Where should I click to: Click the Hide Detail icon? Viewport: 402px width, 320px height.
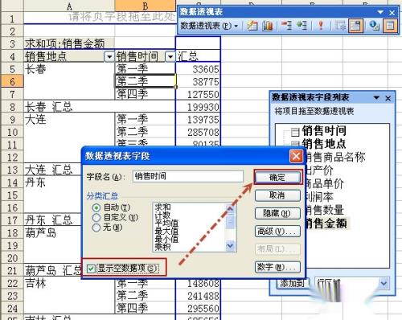[x=286, y=26]
